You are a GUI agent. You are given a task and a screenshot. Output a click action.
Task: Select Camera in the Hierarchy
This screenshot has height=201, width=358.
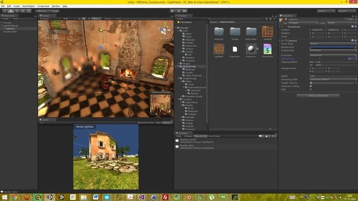10,28
